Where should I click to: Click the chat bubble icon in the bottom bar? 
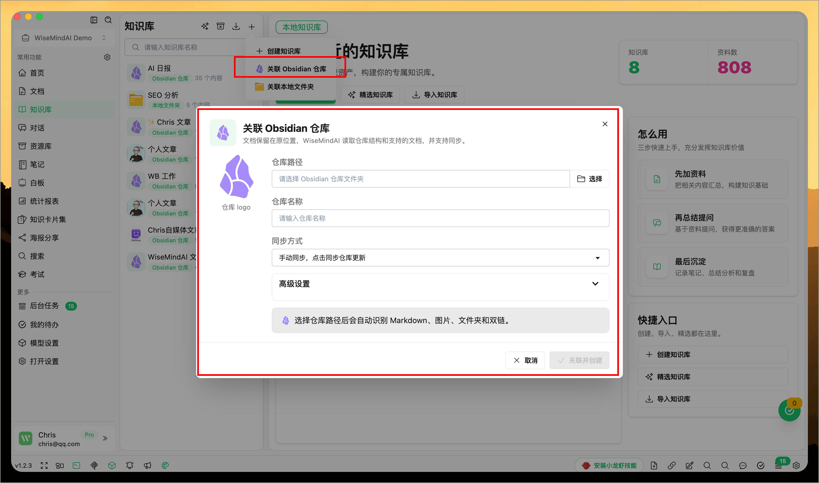tap(743, 466)
